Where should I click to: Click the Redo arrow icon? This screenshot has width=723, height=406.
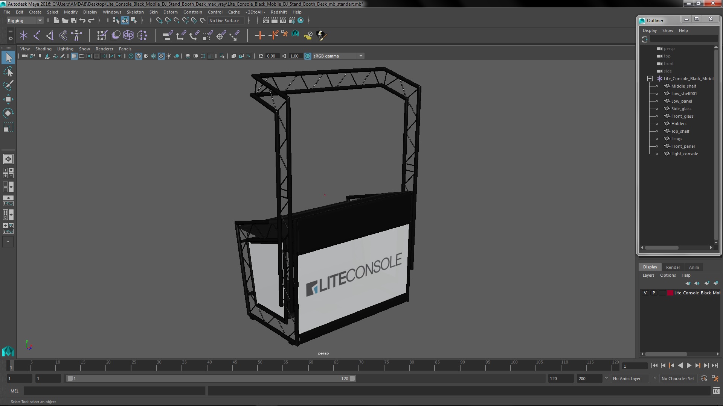(91, 20)
